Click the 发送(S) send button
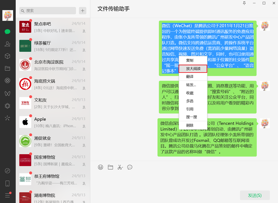This screenshot has width=278, height=203. coord(254,195)
